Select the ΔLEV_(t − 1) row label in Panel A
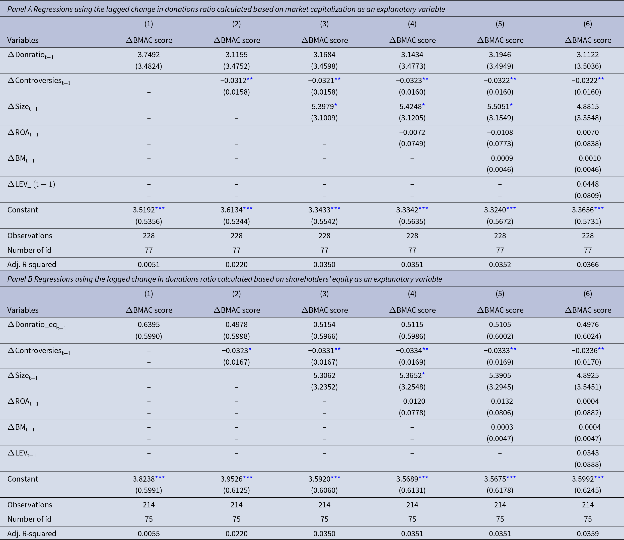The height and width of the screenshot is (540, 624). 31,184
